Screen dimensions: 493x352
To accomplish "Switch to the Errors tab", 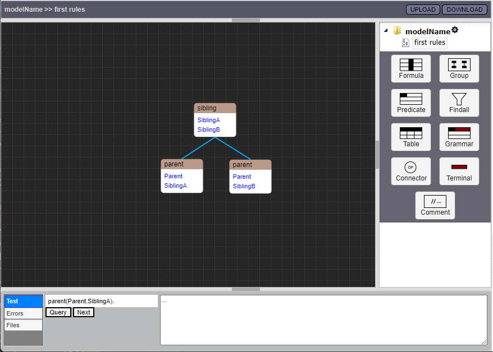I will pyautogui.click(x=23, y=313).
